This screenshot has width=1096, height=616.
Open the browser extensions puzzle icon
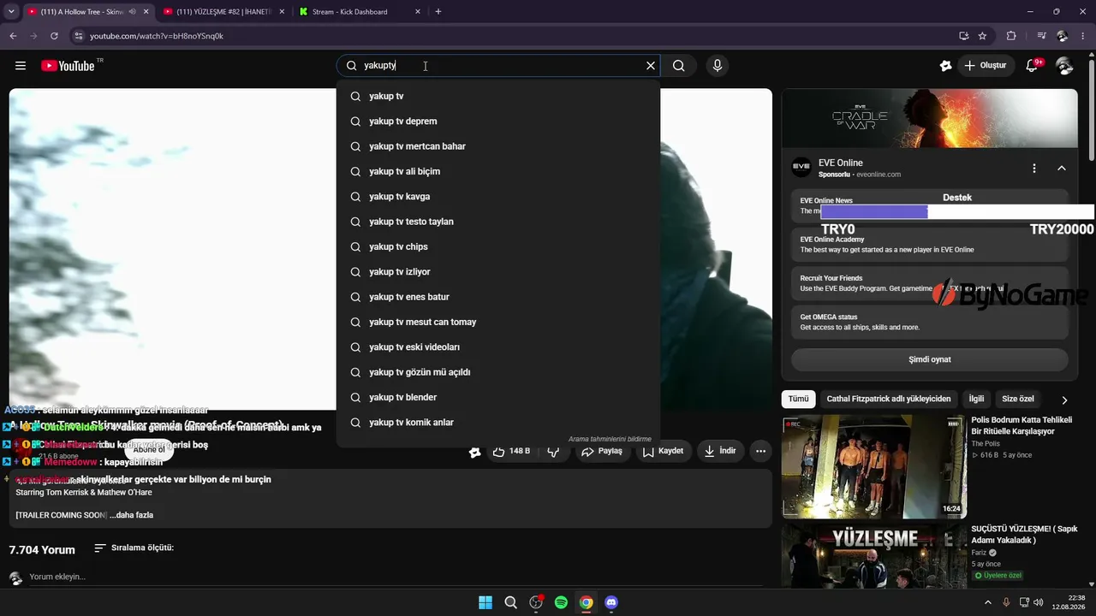[x=1011, y=36]
